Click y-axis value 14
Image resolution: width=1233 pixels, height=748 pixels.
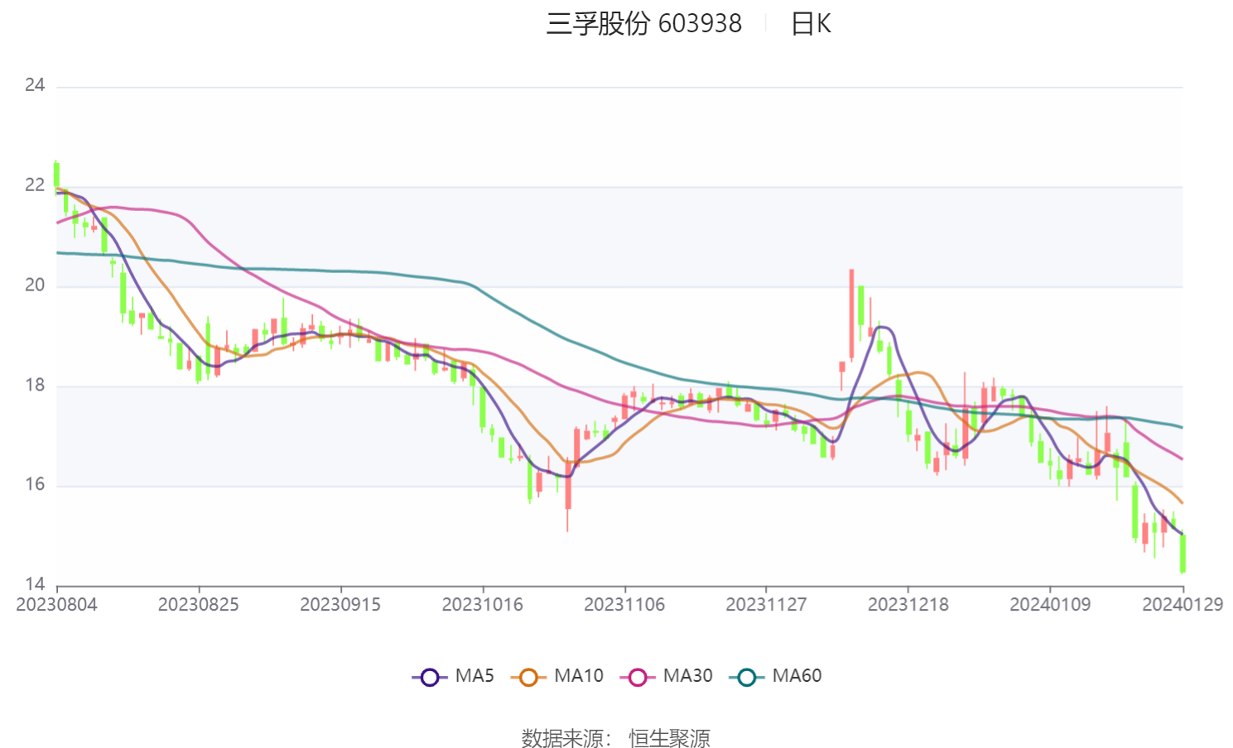point(35,584)
